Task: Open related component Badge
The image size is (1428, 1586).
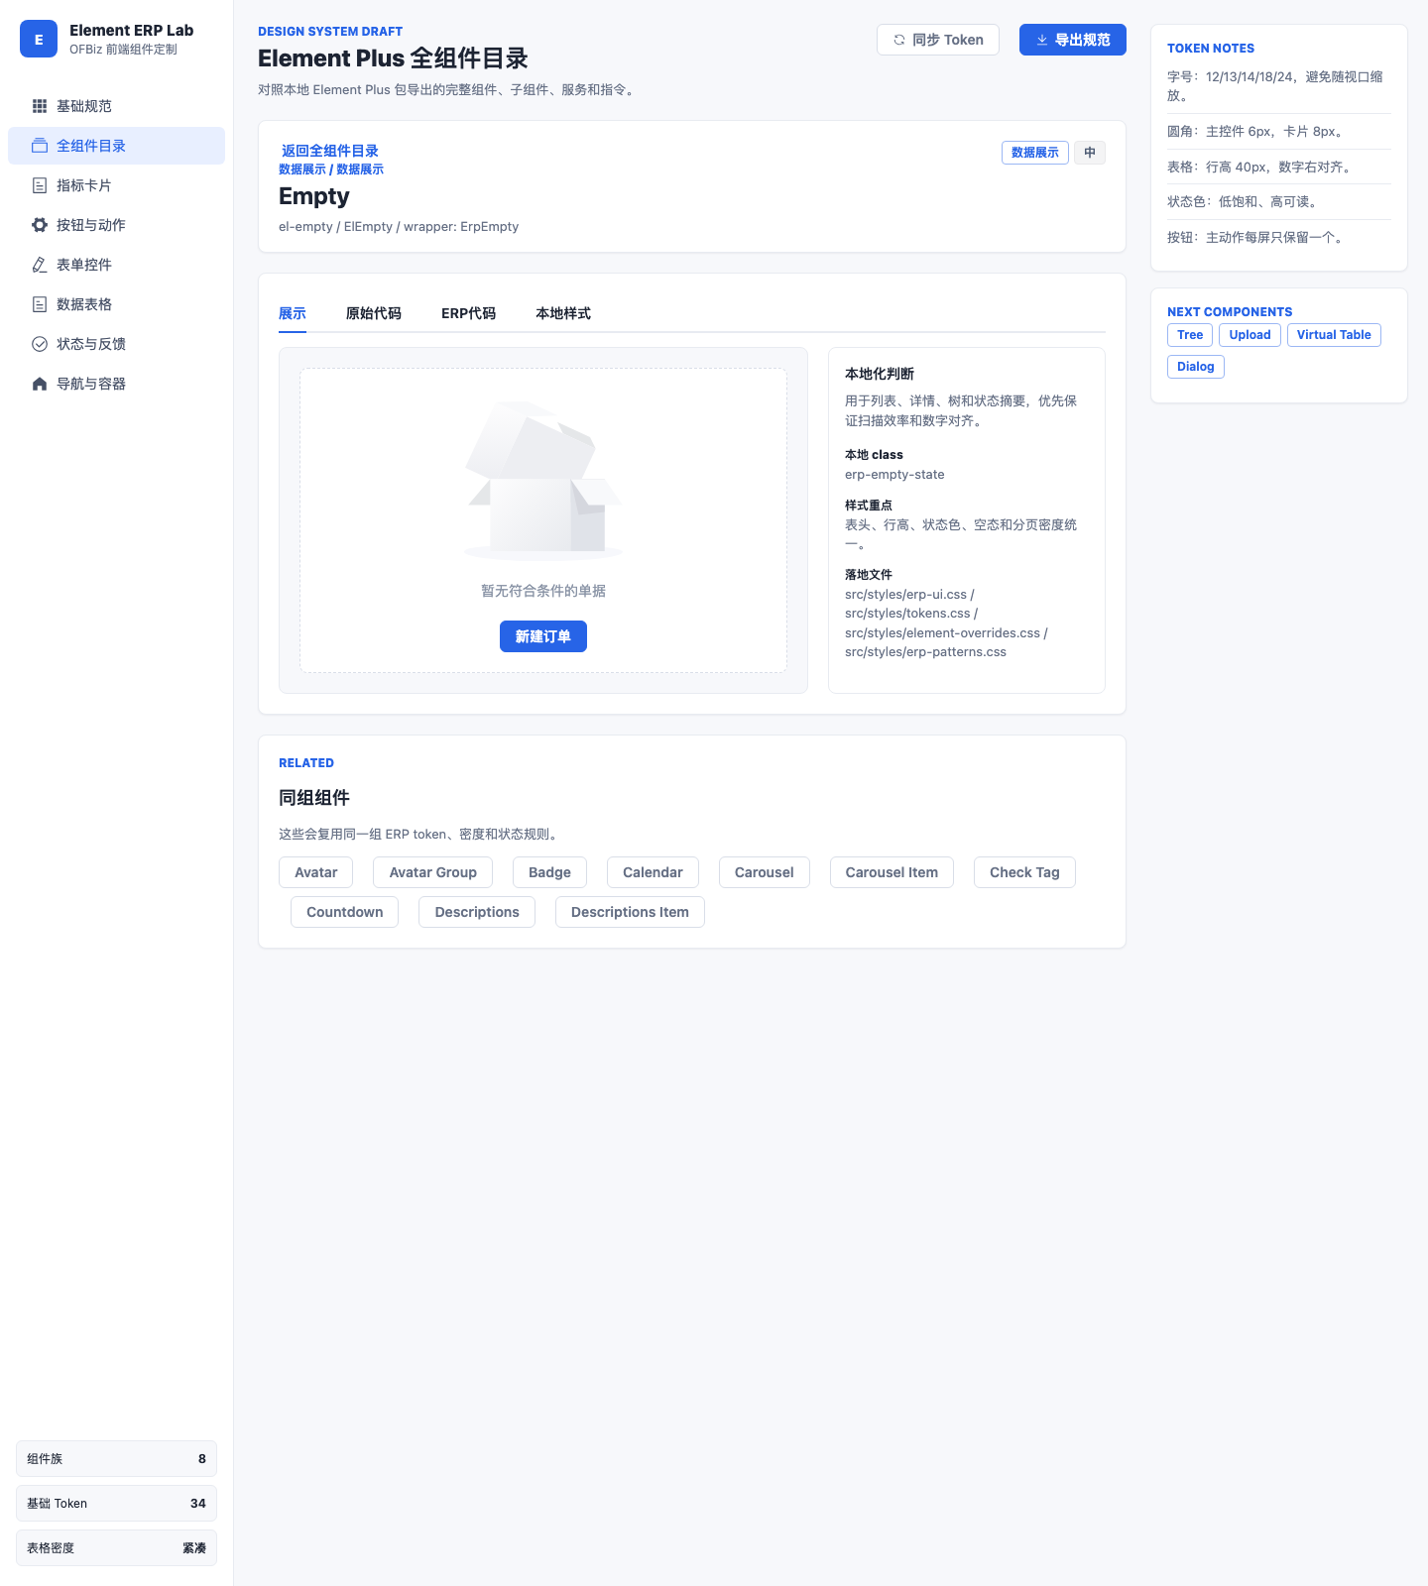Action: click(549, 872)
